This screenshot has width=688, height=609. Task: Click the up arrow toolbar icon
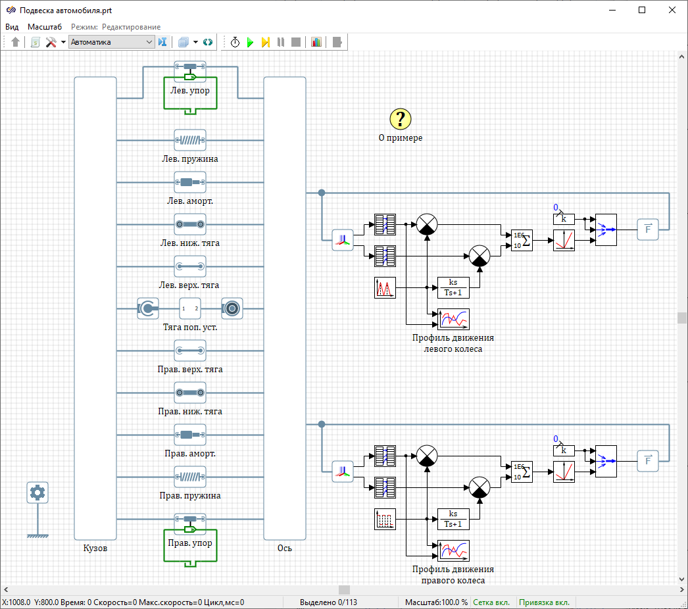click(16, 42)
